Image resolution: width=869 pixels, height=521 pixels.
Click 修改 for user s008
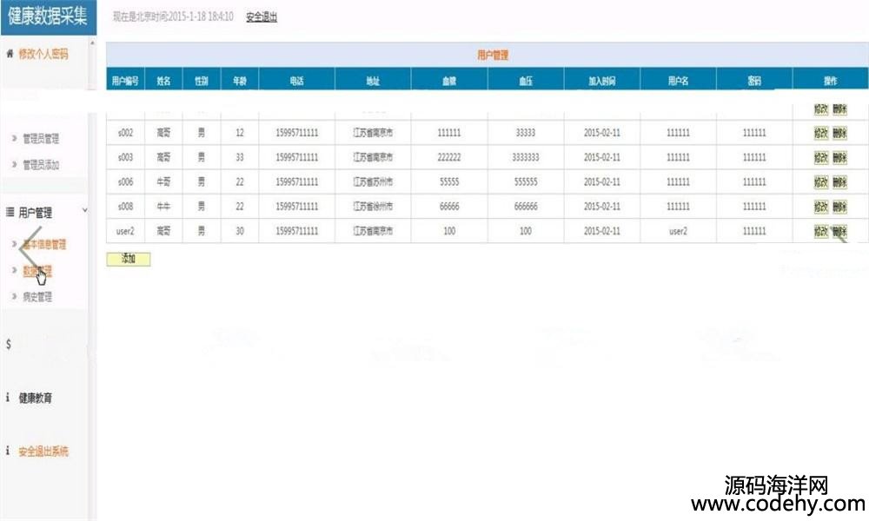pyautogui.click(x=821, y=207)
